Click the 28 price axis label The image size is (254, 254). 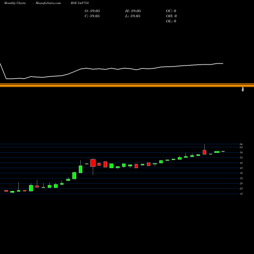(x=241, y=183)
